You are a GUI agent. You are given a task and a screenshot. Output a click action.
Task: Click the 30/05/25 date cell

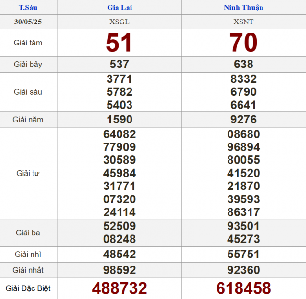tap(28, 22)
